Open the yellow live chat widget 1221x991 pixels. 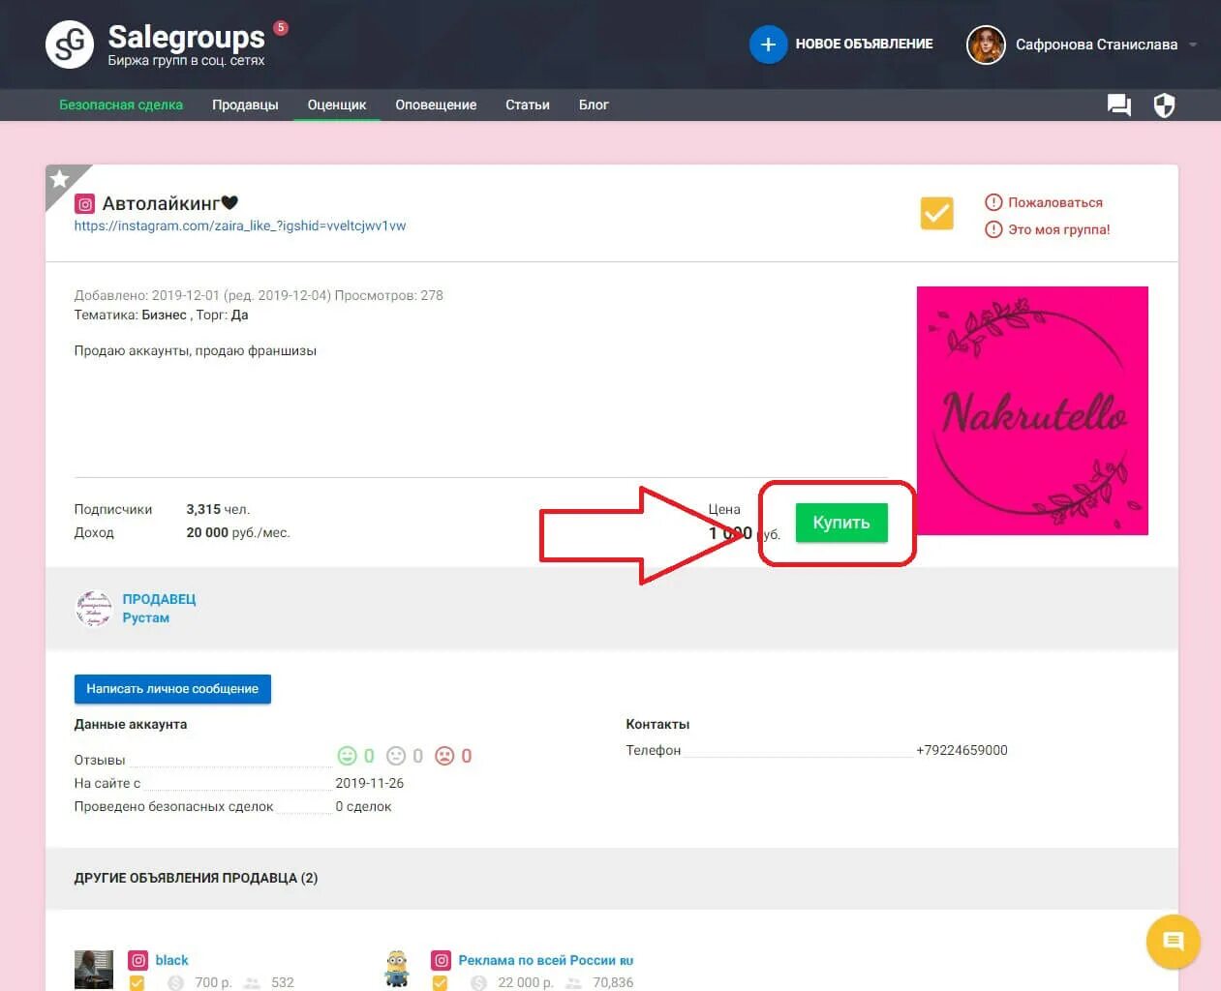(1174, 941)
